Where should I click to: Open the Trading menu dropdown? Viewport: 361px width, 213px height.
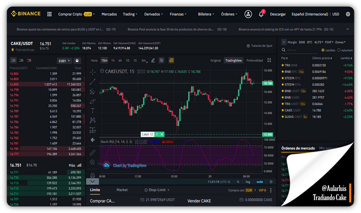tap(130, 14)
